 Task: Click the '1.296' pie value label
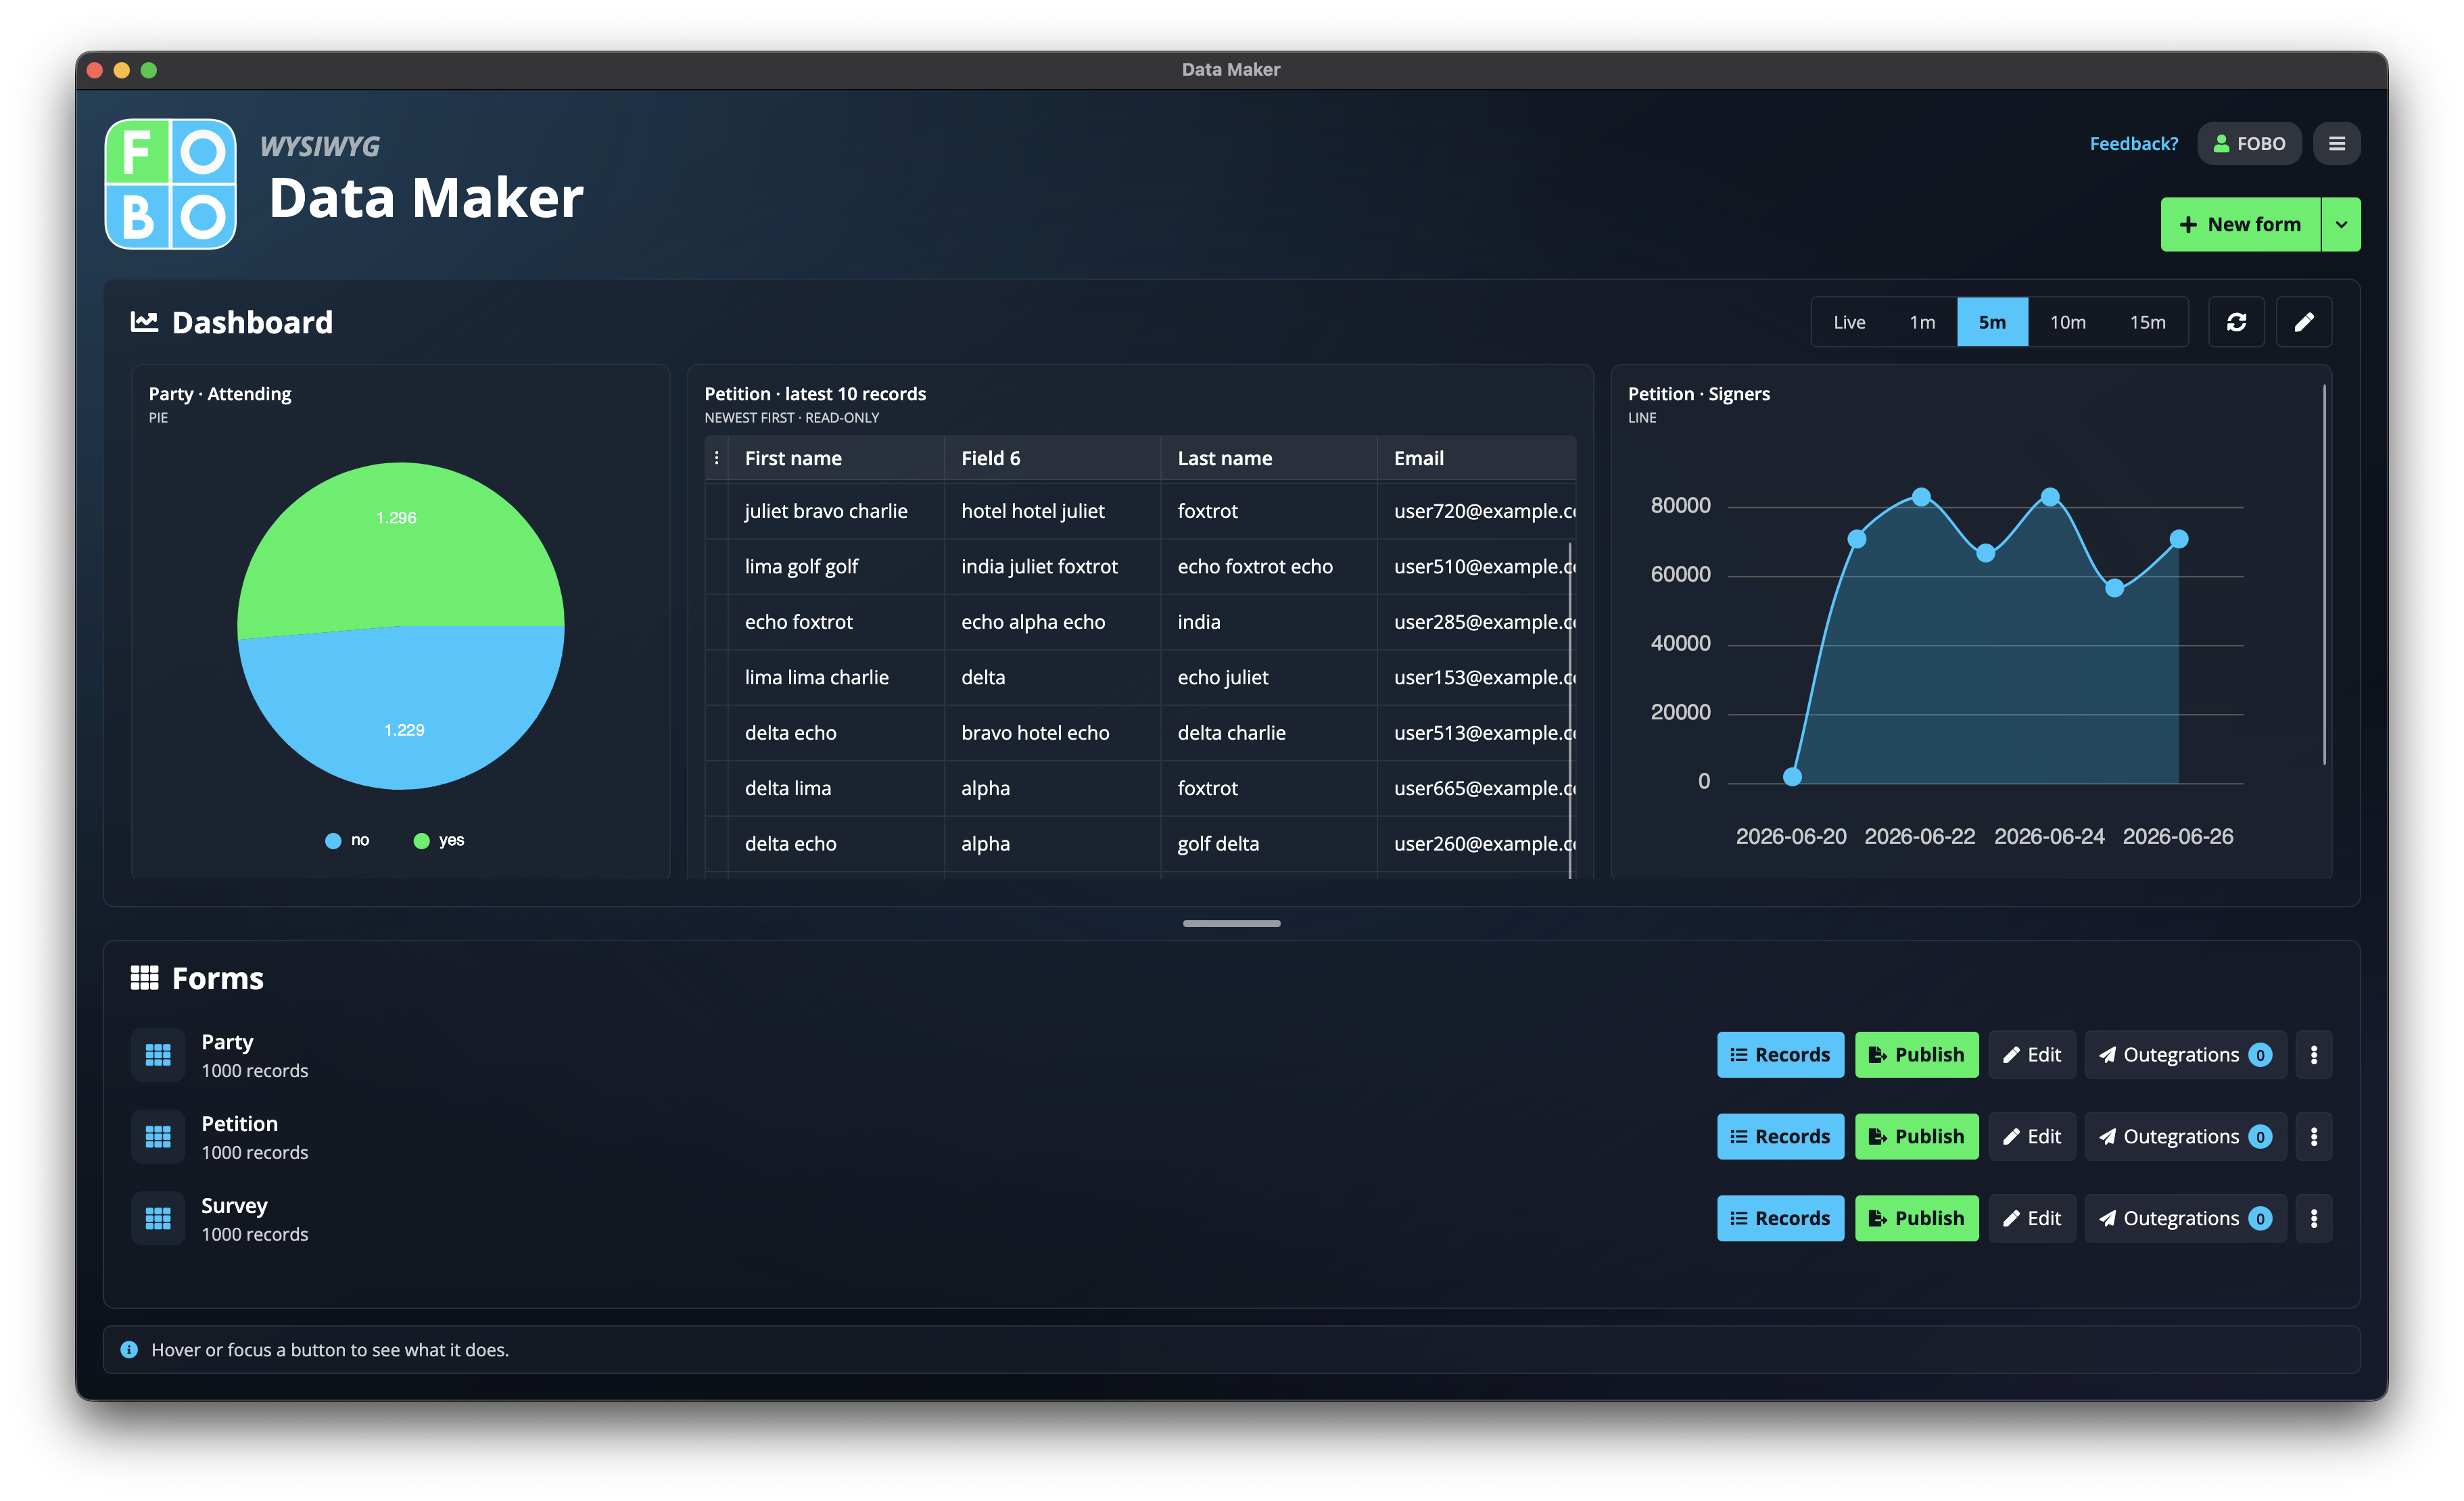coord(396,518)
